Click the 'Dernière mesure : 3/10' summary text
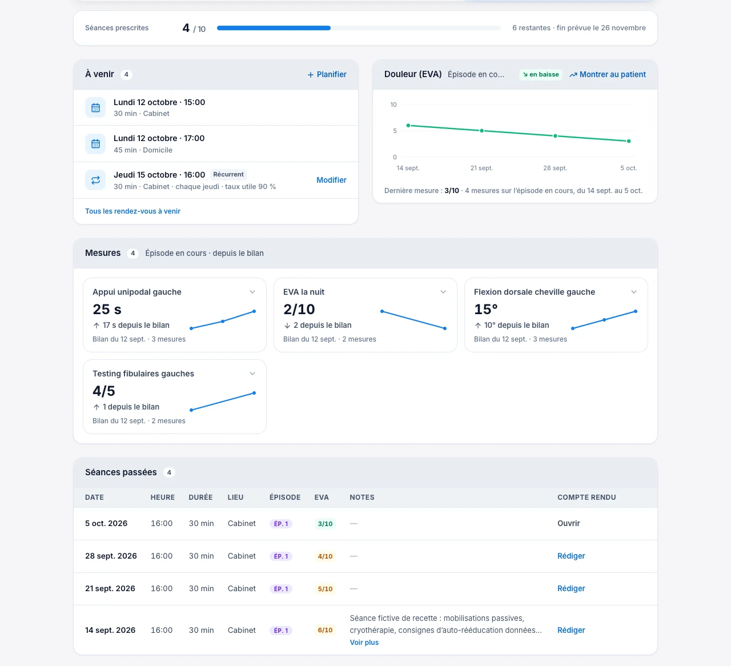Screen dimensions: 731x666 click(422, 191)
